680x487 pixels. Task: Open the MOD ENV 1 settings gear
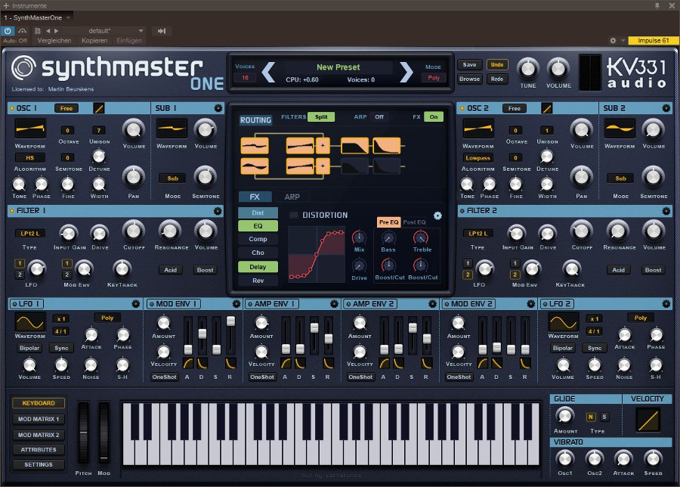pyautogui.click(x=236, y=304)
